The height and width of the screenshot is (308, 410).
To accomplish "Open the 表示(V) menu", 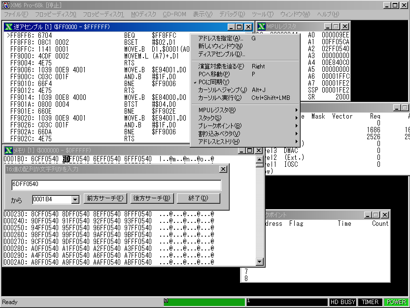I will [x=203, y=14].
